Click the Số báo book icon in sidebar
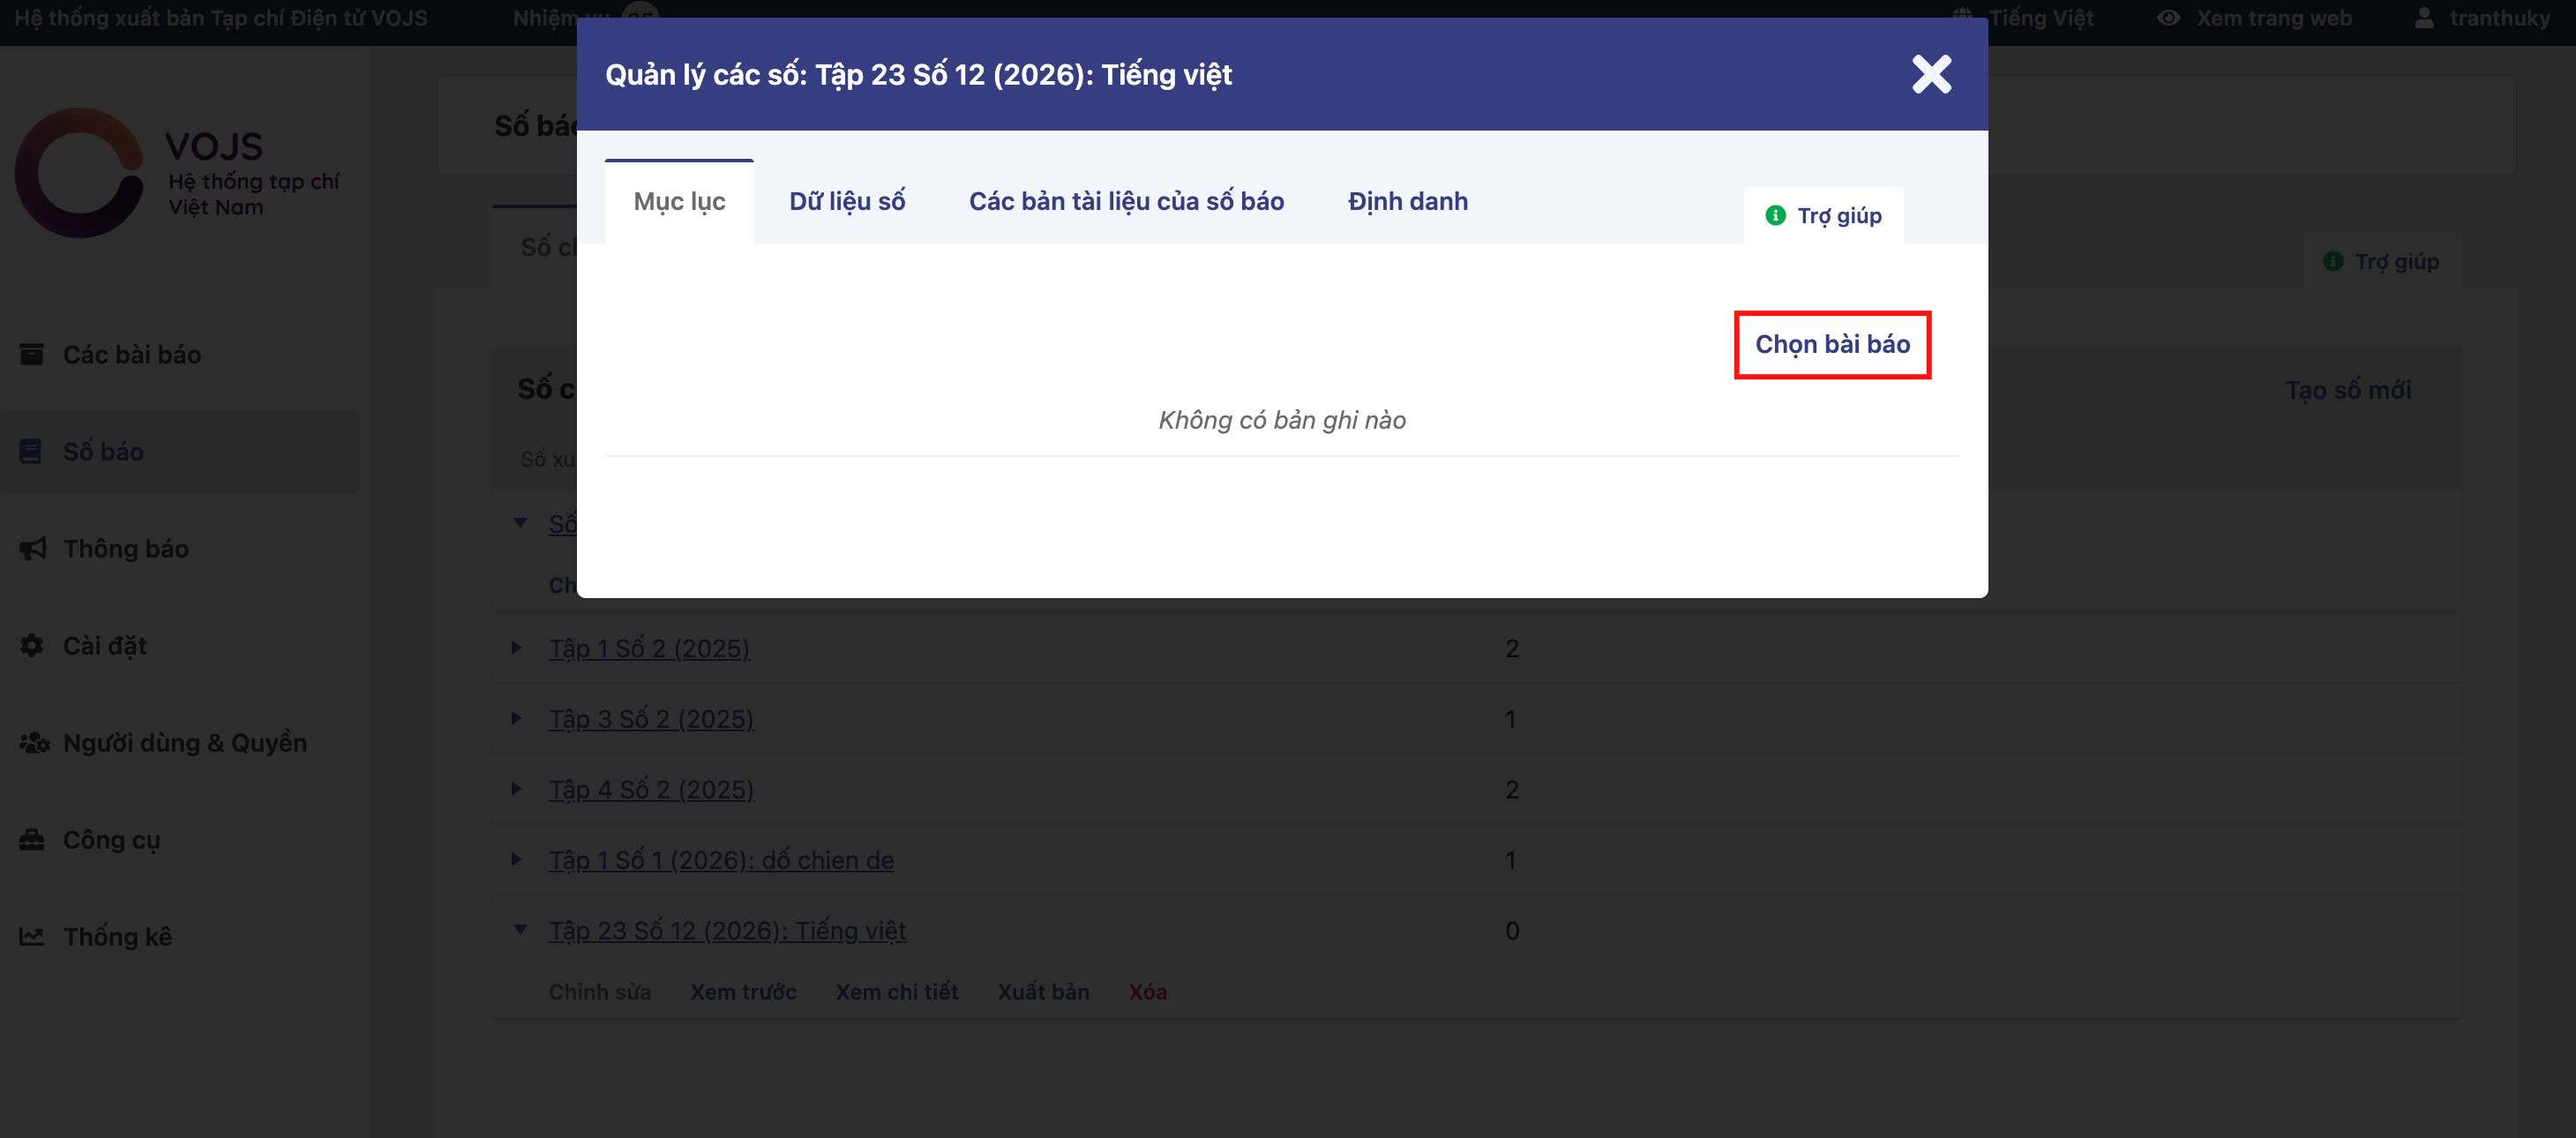 tap(31, 451)
